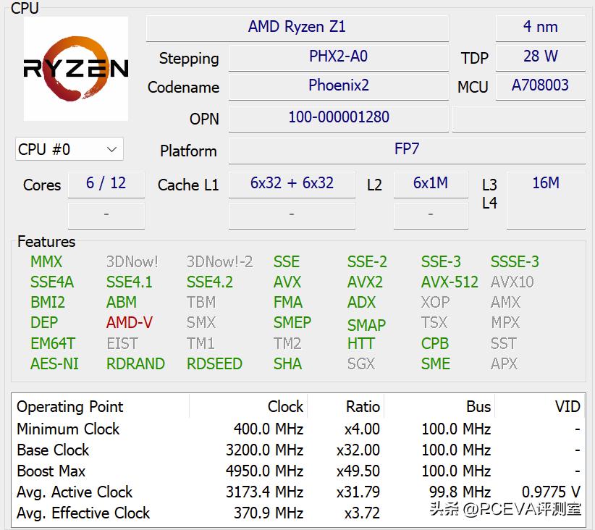Viewport: 595px width, 530px height.
Task: Select the HTT hyper-threading indicator
Action: (360, 344)
